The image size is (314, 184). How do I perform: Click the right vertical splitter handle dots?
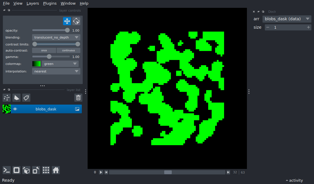point(249,92)
